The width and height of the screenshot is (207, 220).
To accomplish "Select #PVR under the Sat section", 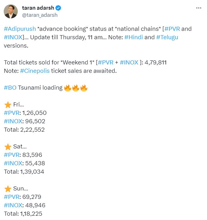I will tap(11, 155).
